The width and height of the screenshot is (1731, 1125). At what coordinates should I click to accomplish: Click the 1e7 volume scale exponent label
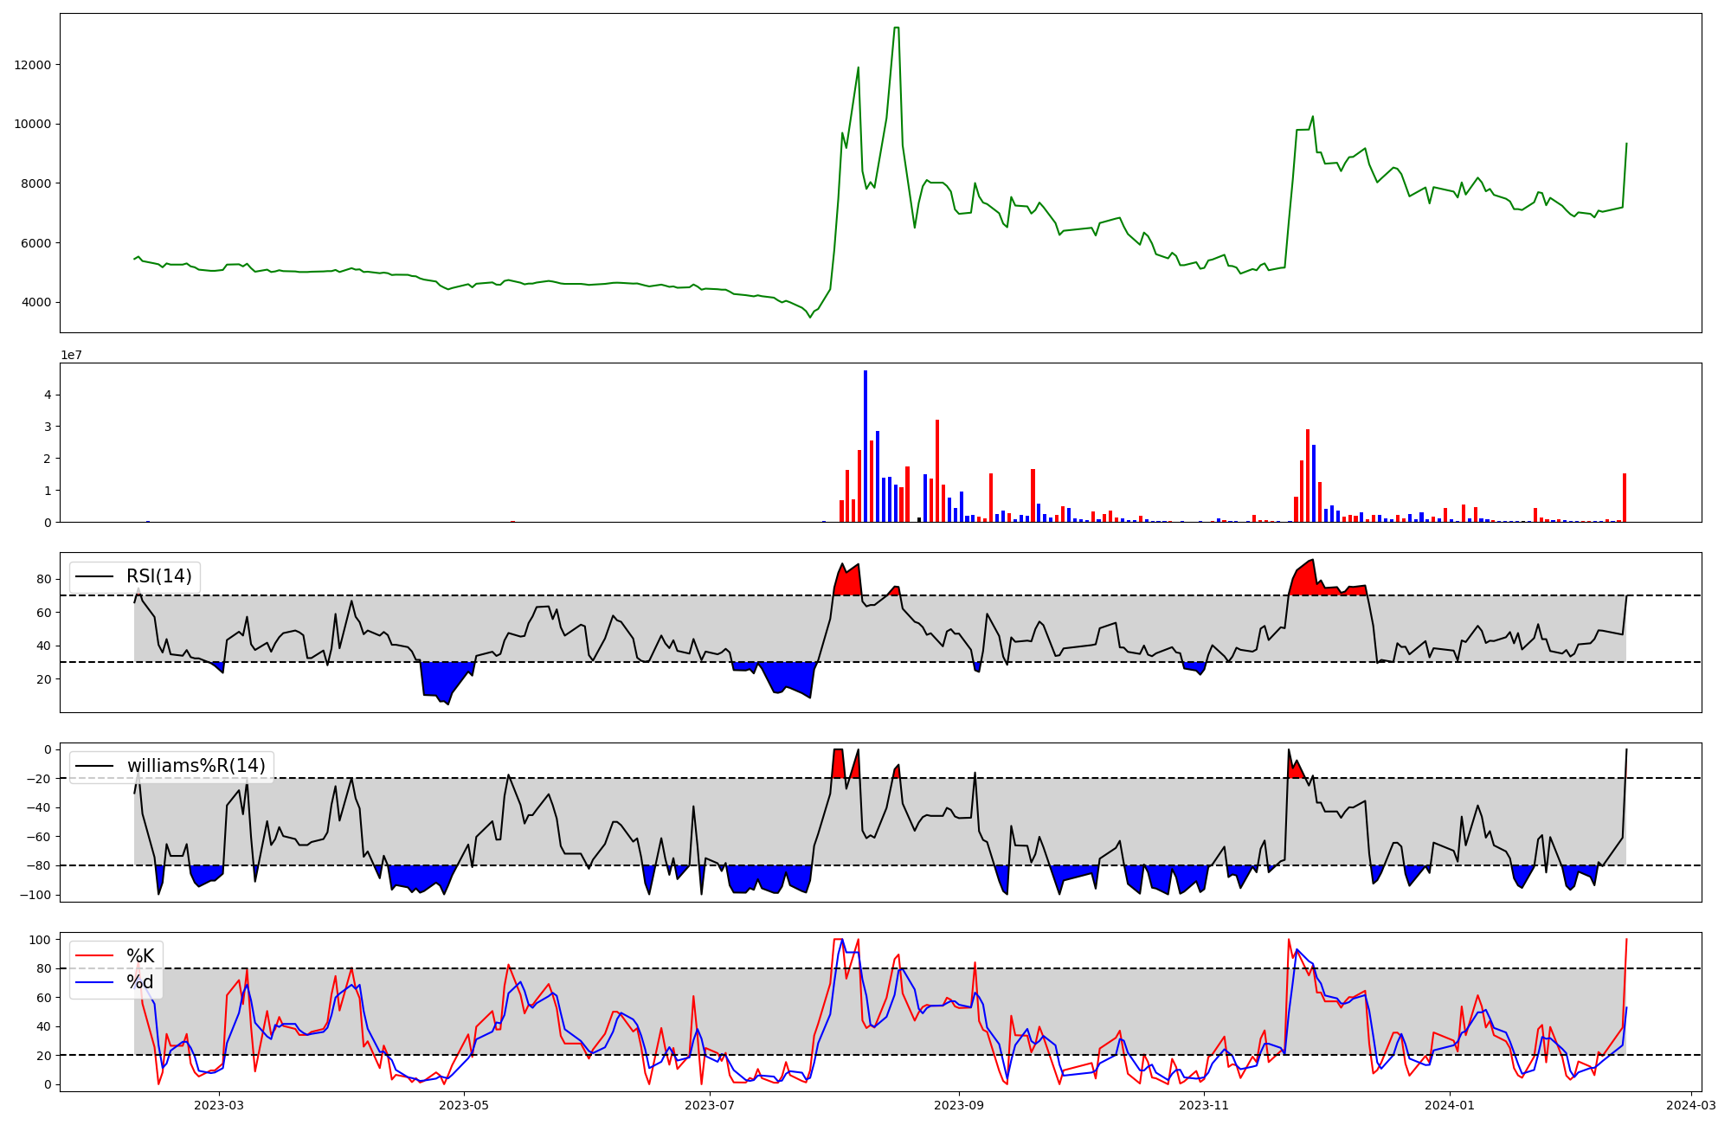[71, 355]
